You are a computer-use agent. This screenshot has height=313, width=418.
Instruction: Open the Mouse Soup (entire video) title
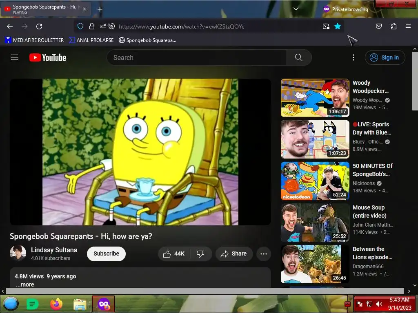tap(369, 212)
